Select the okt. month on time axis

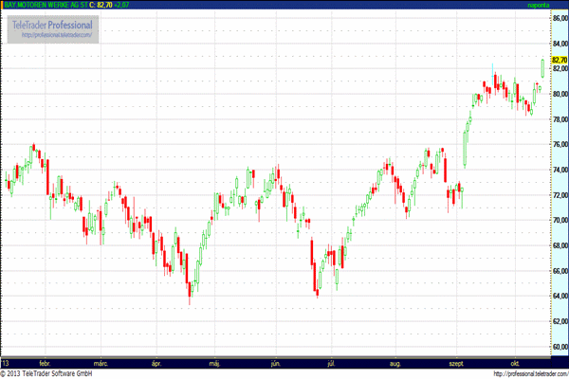(515, 363)
